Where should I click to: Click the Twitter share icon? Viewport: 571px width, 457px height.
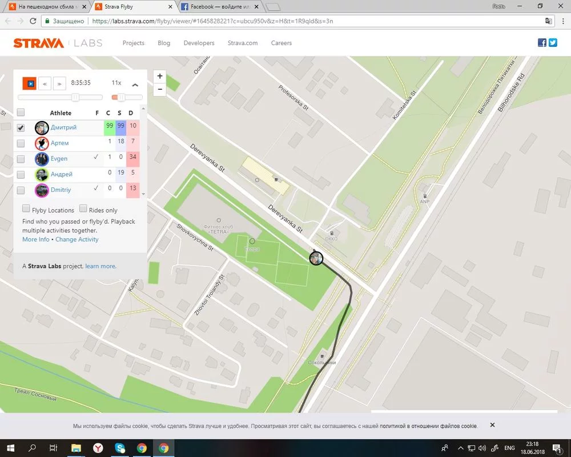553,43
